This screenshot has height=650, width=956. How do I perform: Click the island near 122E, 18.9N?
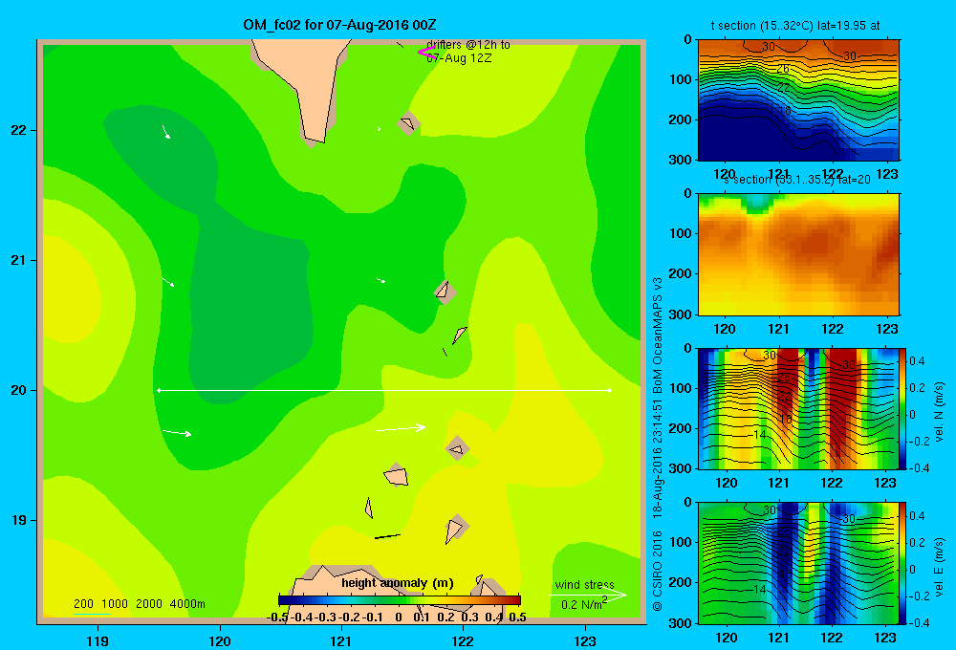[455, 529]
